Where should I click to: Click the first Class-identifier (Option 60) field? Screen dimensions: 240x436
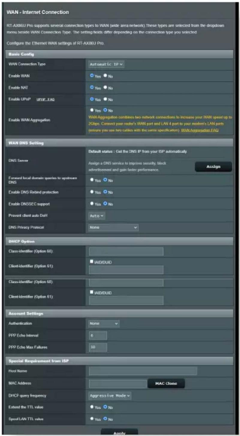[126, 251]
